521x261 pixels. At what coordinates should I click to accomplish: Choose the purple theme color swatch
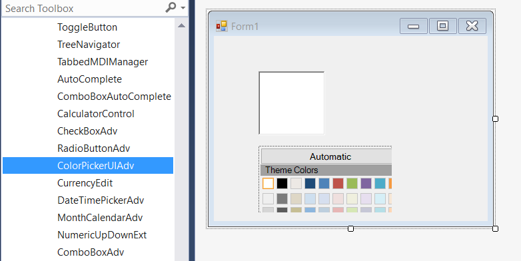(366, 183)
